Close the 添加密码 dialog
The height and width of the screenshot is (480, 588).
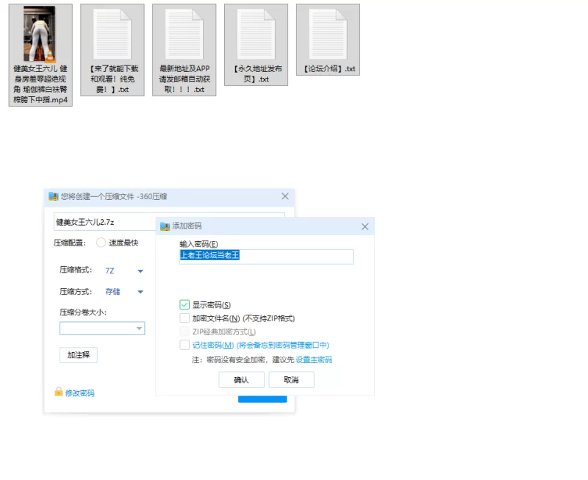(365, 226)
